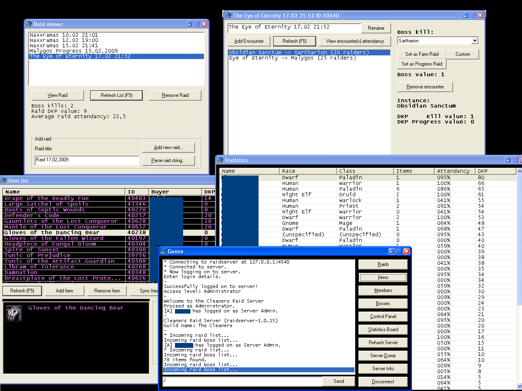Open the Control Panel in Gonzo
Image resolution: width=522 pixels, height=391 pixels.
point(383,316)
